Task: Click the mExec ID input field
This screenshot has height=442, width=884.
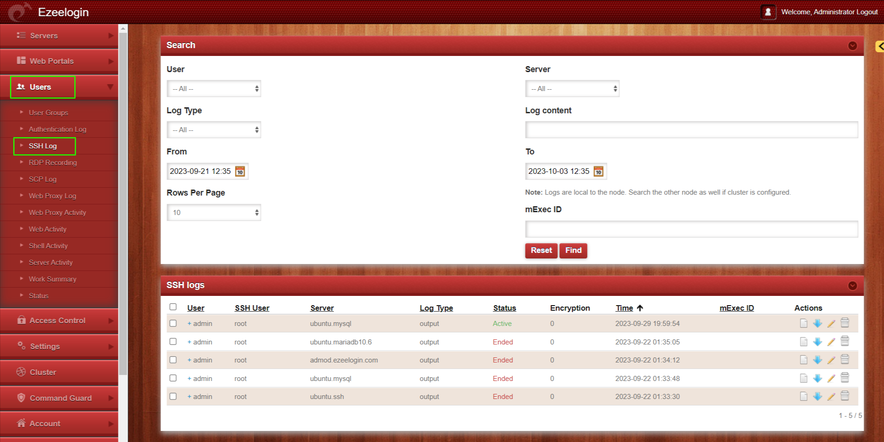Action: (692, 229)
